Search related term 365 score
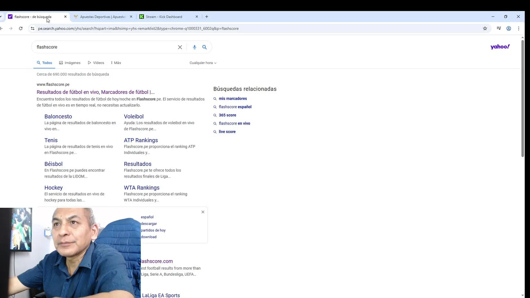This screenshot has width=530, height=298. click(x=227, y=115)
